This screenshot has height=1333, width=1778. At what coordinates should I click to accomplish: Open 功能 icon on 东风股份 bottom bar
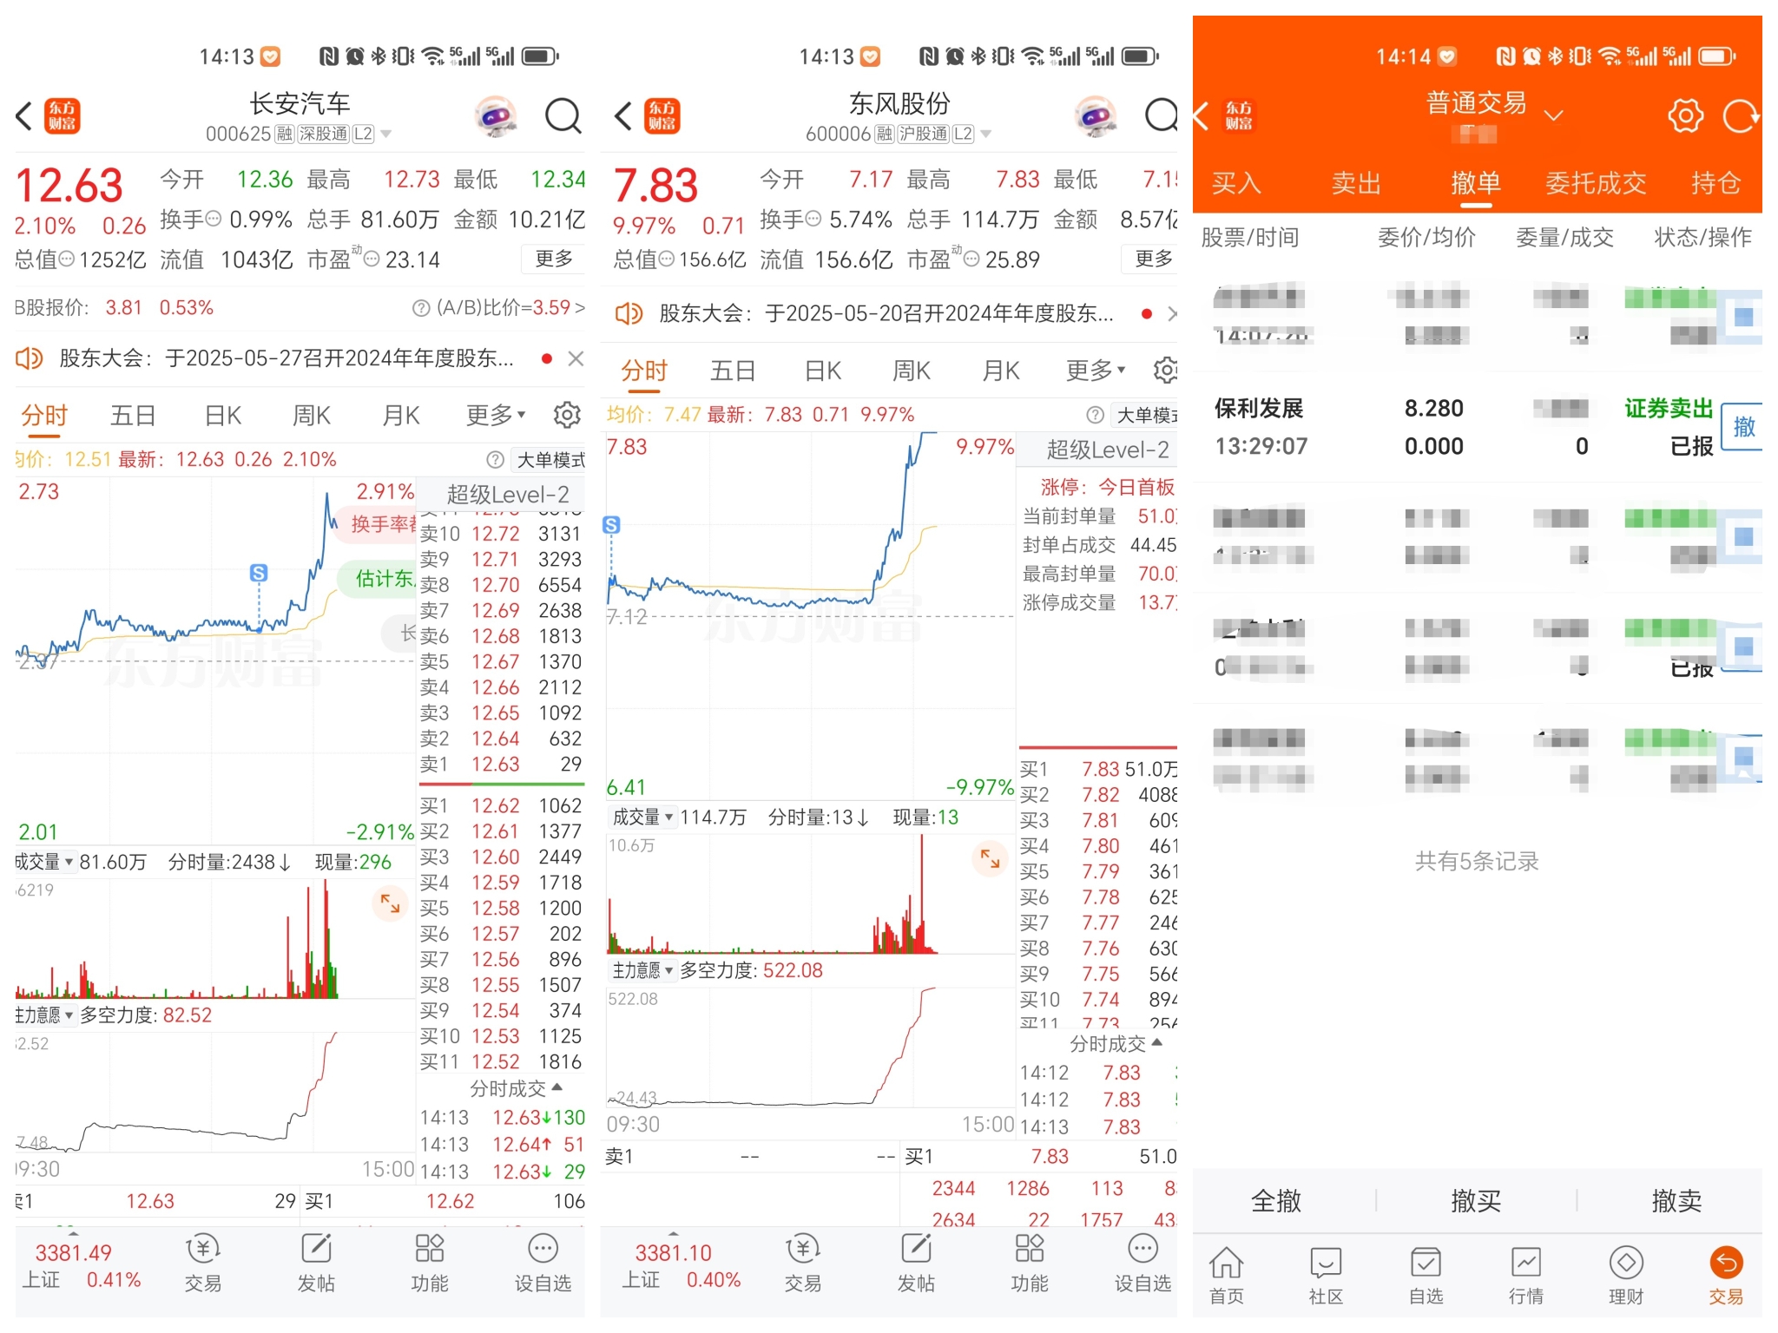[x=1030, y=1264]
